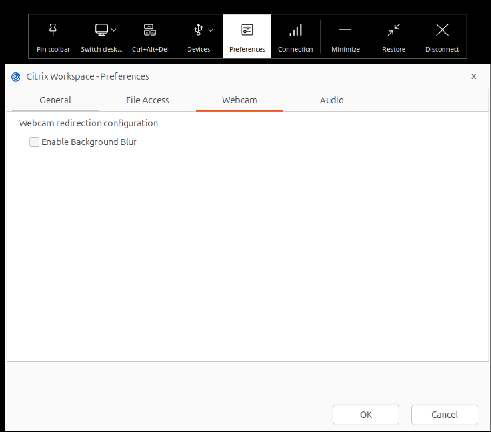
Task: Click the Citrix Workspace logo in title bar
Action: point(16,77)
